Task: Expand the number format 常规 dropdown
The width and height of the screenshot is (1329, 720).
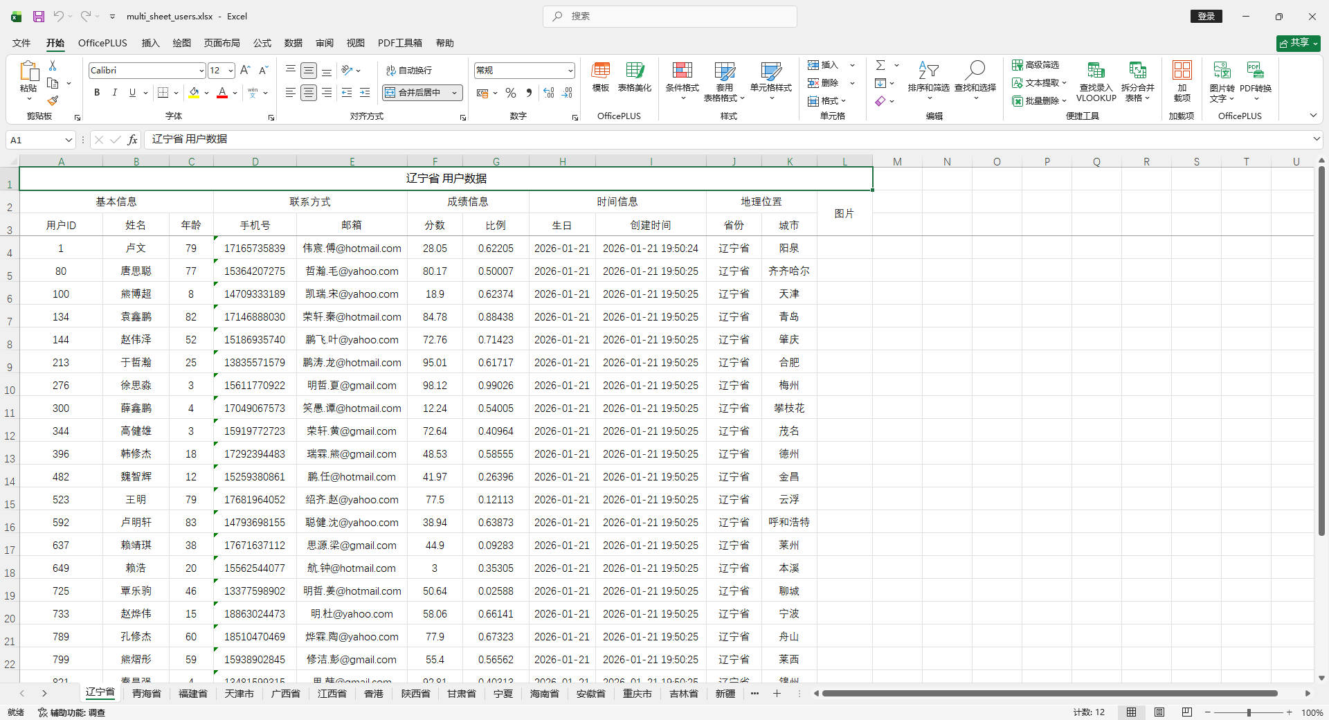Action: click(x=570, y=71)
